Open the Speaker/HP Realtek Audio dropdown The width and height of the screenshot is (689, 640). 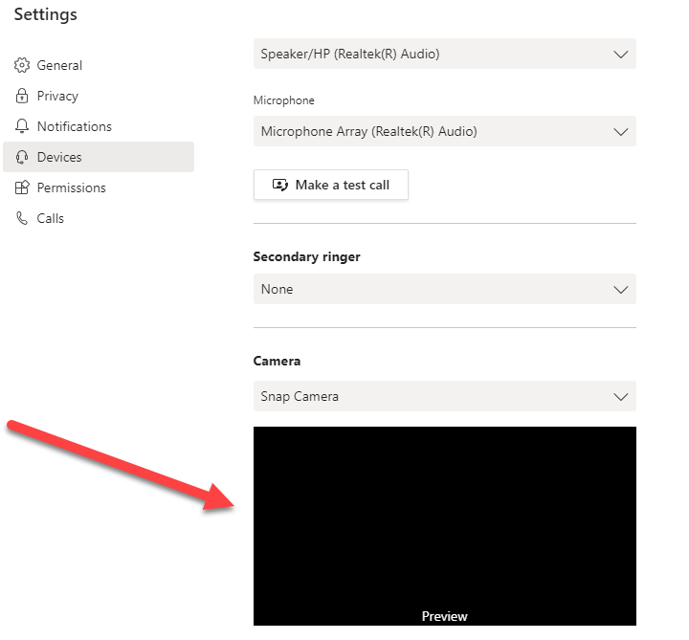tap(445, 54)
